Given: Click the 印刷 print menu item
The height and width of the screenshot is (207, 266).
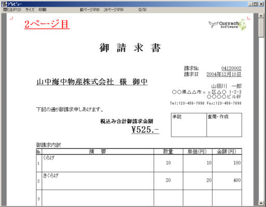Looking at the screenshot, I should point(43,10).
